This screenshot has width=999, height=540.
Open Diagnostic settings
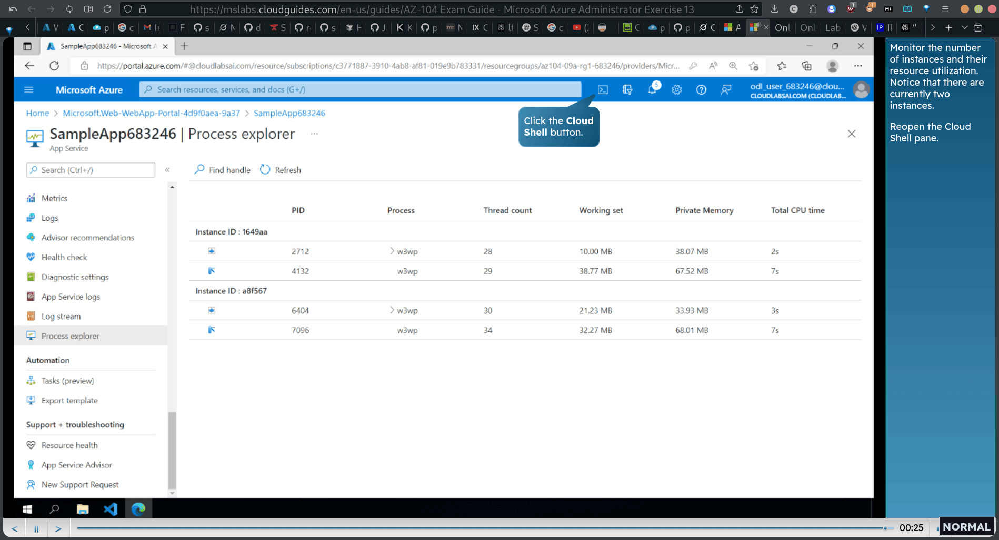75,277
